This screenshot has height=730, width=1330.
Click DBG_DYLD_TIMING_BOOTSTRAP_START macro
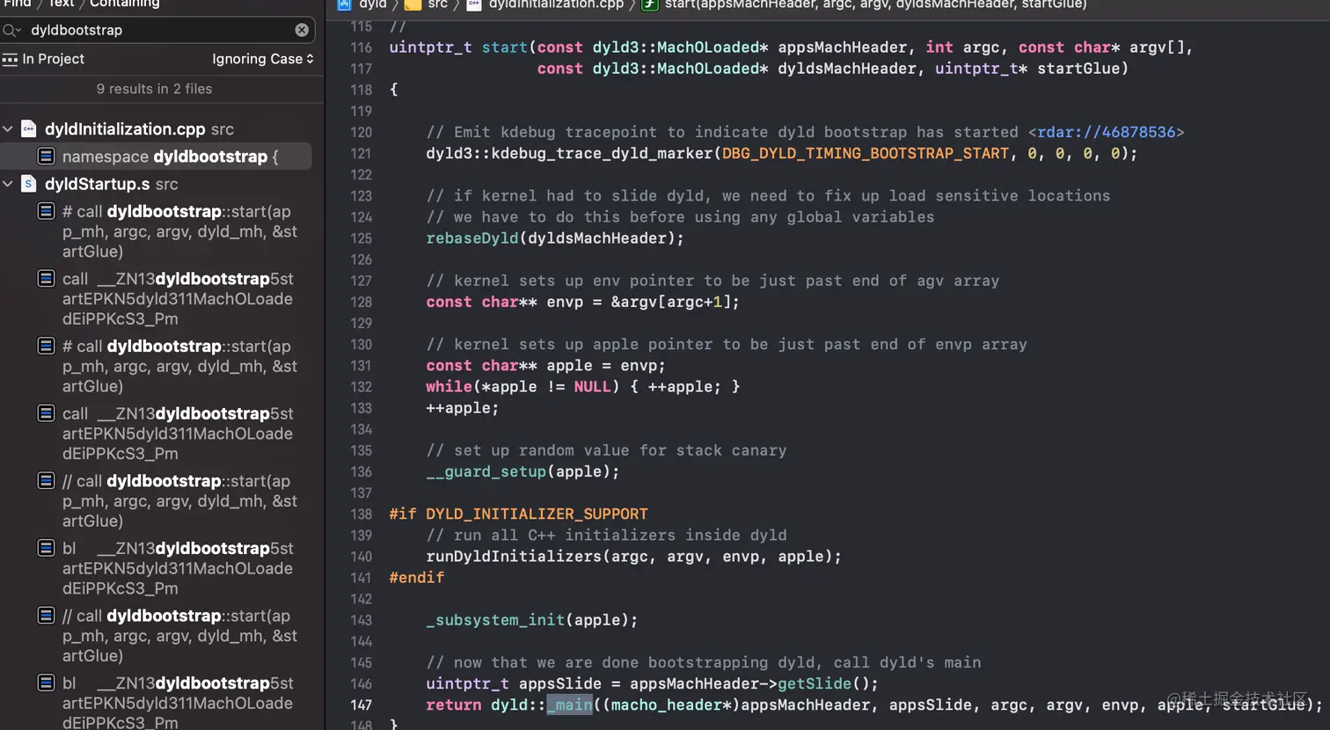coord(866,153)
